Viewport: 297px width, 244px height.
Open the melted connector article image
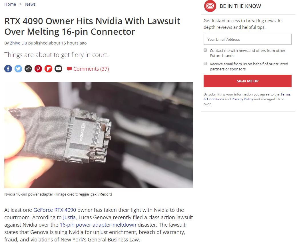click(x=99, y=135)
